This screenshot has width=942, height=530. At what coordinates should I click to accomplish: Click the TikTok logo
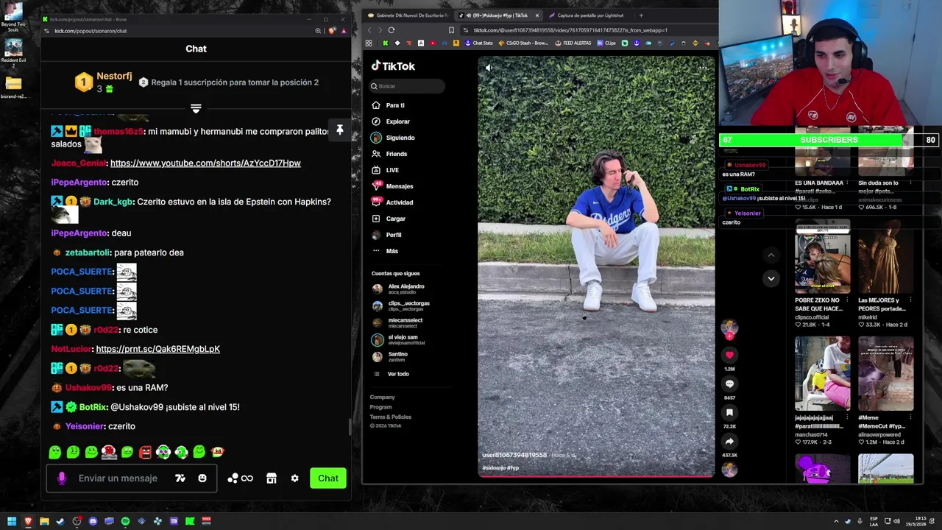(x=393, y=66)
